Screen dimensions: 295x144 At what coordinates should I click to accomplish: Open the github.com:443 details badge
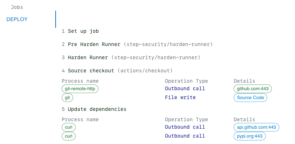point(253,89)
